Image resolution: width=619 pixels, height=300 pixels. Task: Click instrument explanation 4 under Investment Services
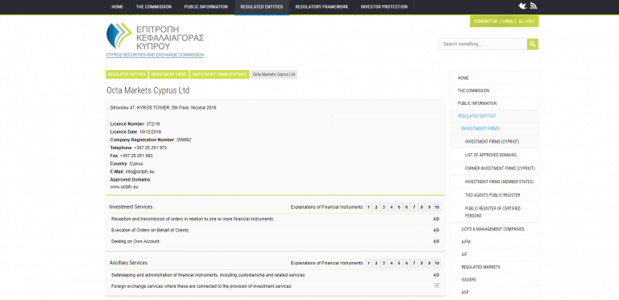click(x=391, y=207)
